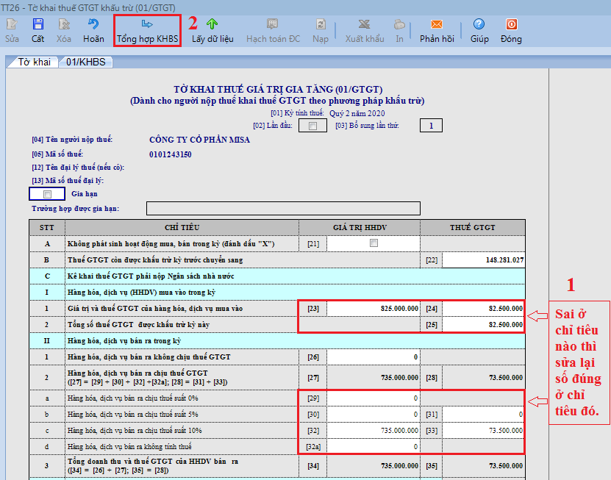The height and width of the screenshot is (480, 611).
Task: Click company name CÔNG TY CỔ PHẦN MISA
Action: [199, 140]
